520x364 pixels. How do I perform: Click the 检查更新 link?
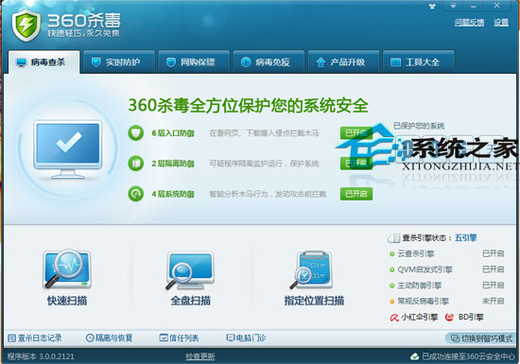coord(200,356)
